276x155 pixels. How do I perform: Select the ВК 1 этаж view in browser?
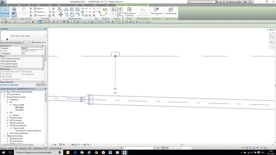[19, 107]
